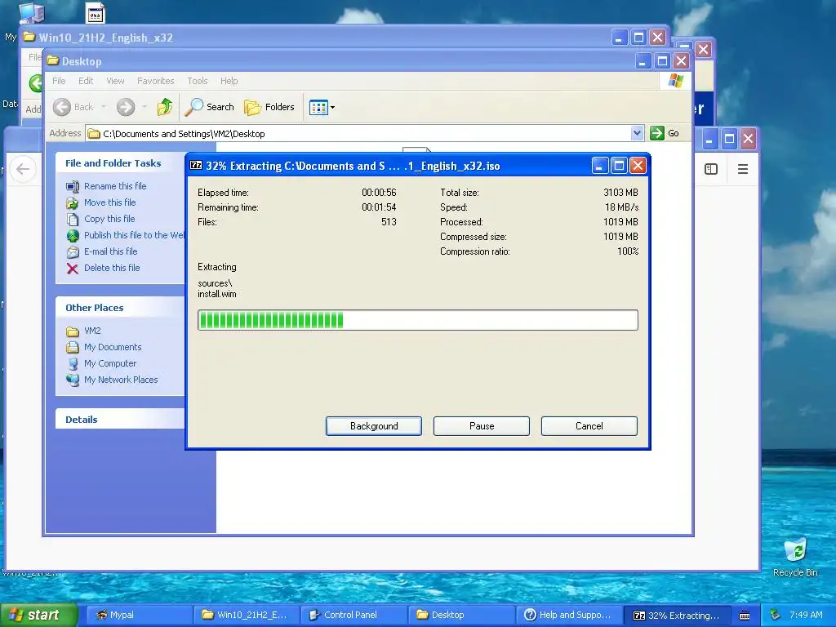Click the Background button in 7-Zip dialog
Viewport: 836px width, 627px height.
(374, 426)
